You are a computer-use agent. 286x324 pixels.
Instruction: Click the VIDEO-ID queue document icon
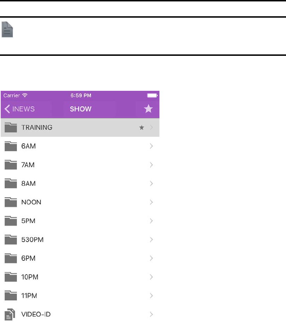[x=10, y=314]
